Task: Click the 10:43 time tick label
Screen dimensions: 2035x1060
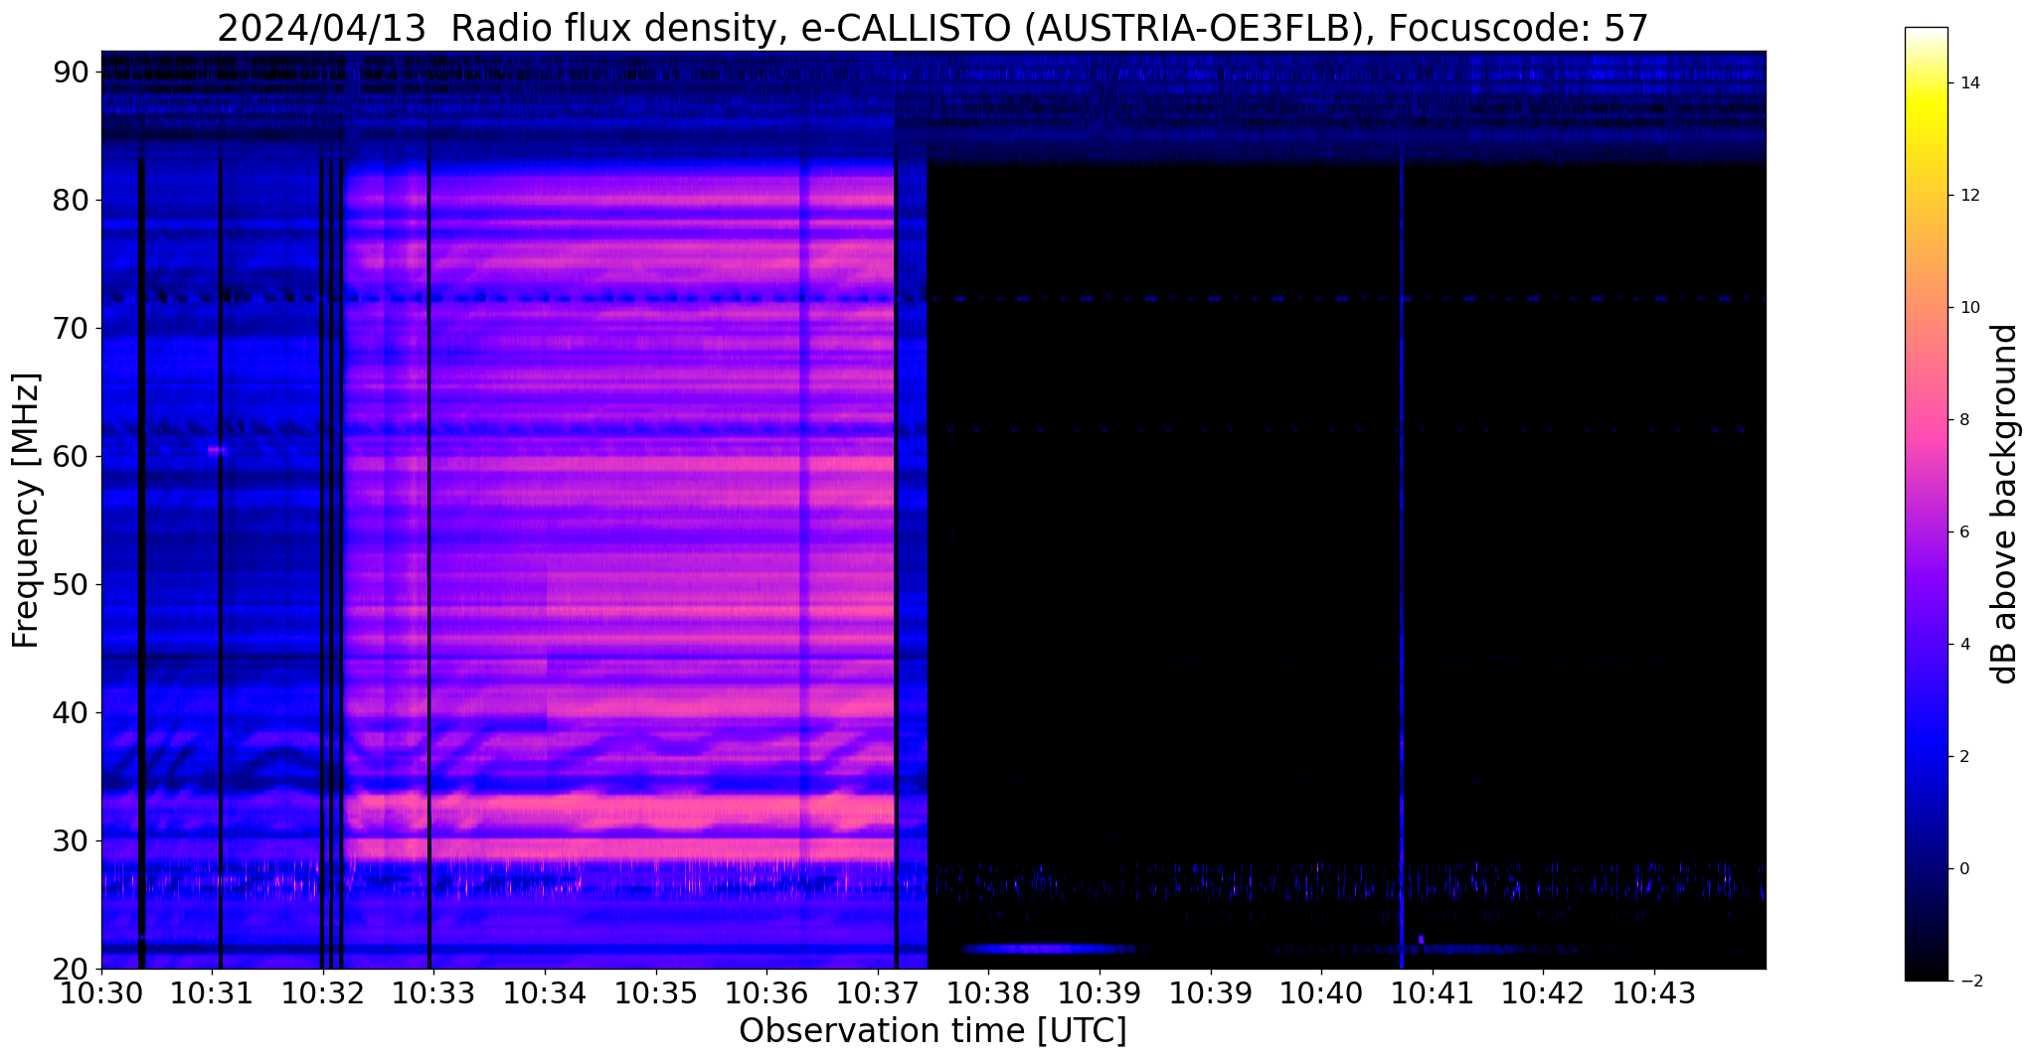Action: click(1654, 993)
